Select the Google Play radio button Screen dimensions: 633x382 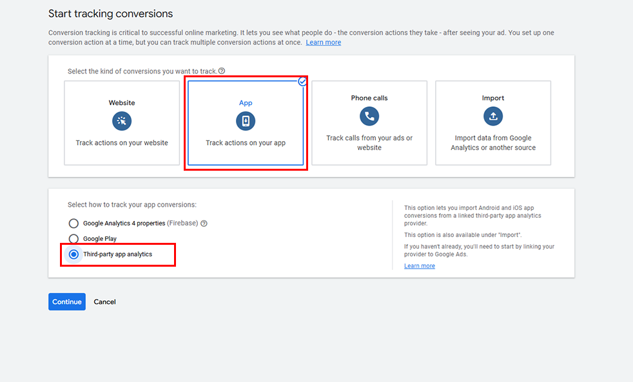73,239
